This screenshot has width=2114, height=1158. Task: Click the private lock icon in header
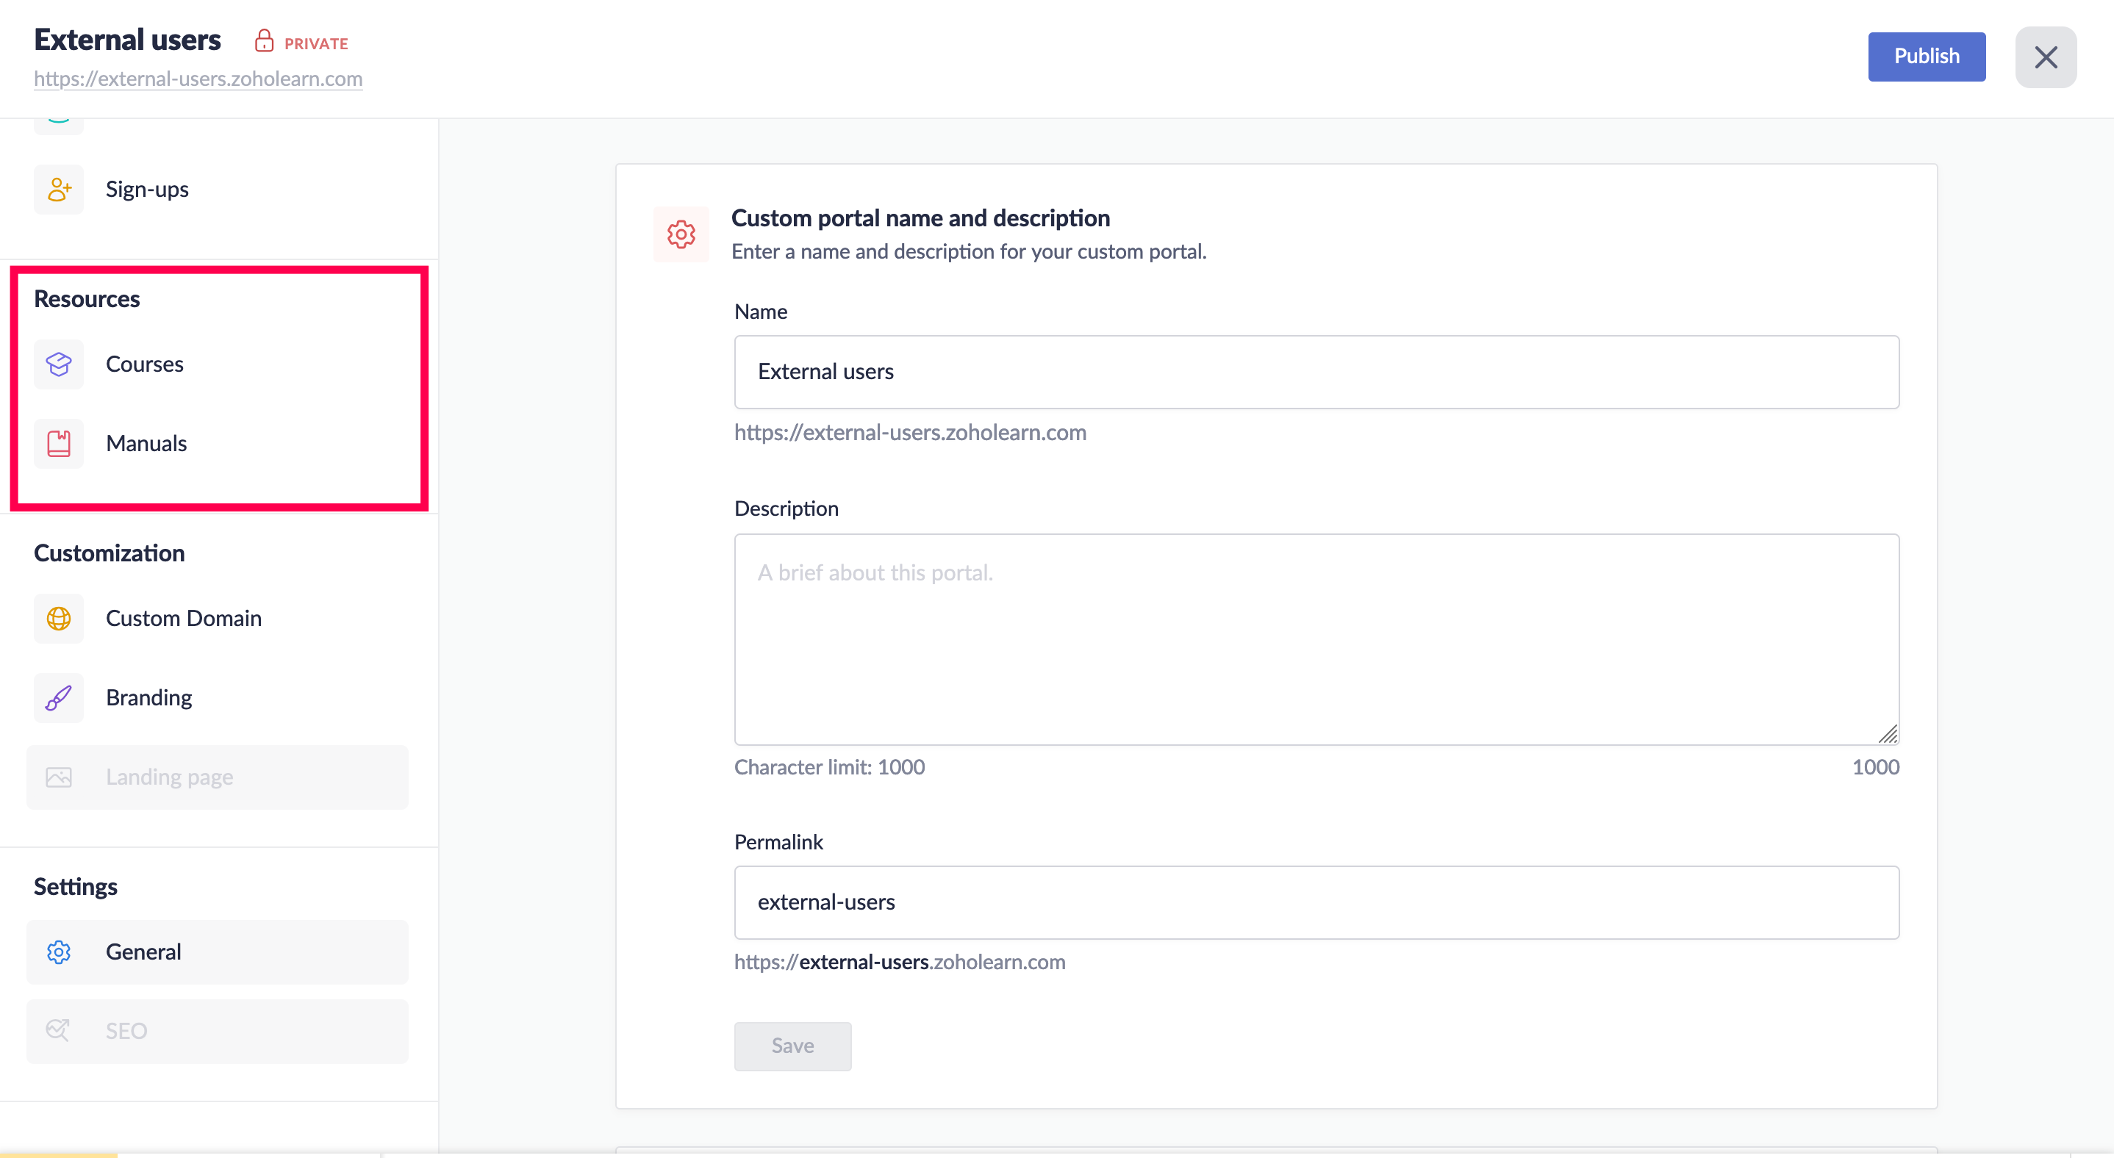click(263, 41)
